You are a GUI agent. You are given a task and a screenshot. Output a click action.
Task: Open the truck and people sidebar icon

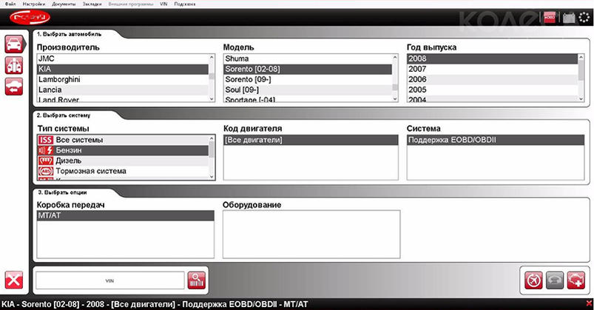pos(14,65)
